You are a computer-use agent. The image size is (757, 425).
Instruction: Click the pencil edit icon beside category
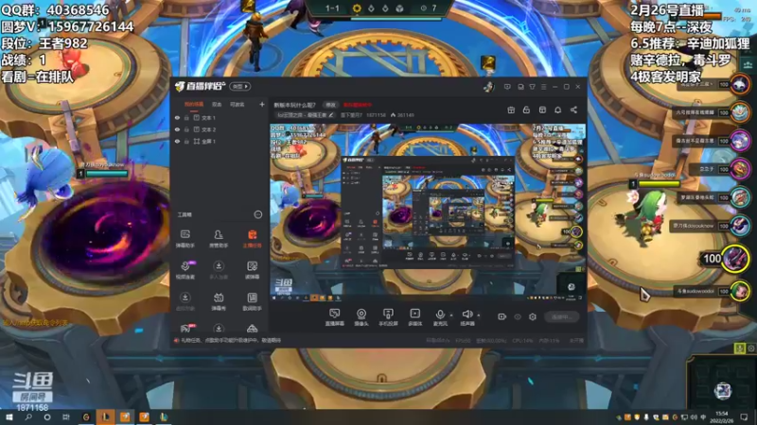331,115
